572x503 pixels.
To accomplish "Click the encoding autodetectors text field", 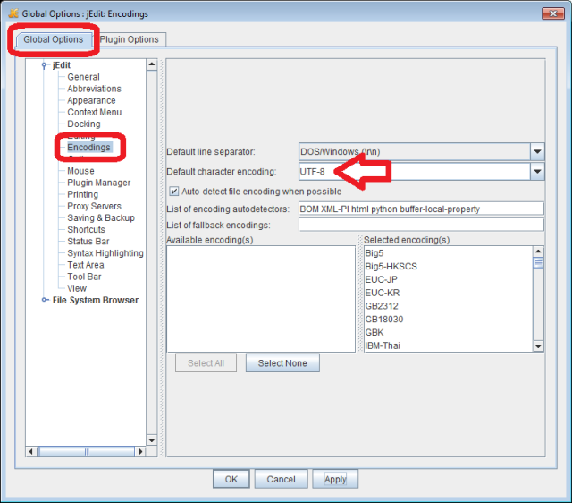I will pyautogui.click(x=421, y=209).
